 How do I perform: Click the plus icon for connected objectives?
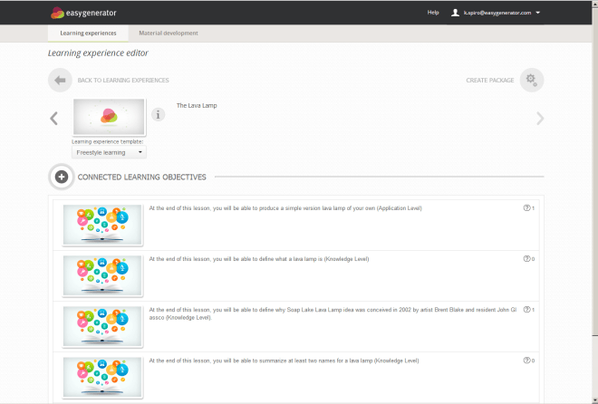click(61, 177)
